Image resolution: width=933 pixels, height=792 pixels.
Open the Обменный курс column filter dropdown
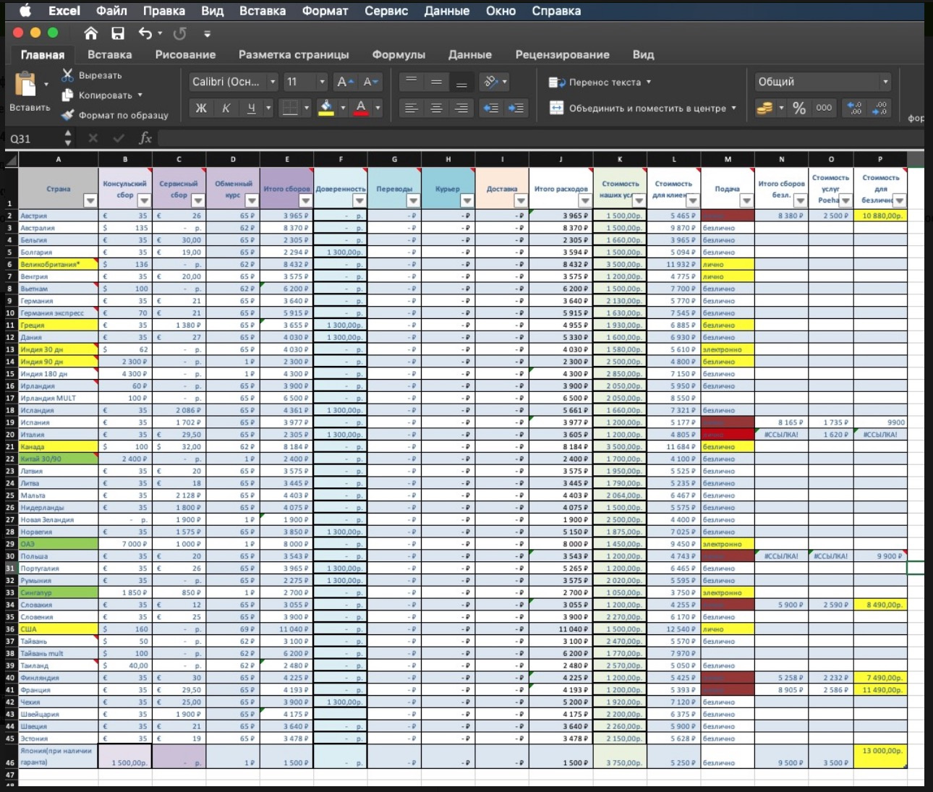click(x=252, y=200)
